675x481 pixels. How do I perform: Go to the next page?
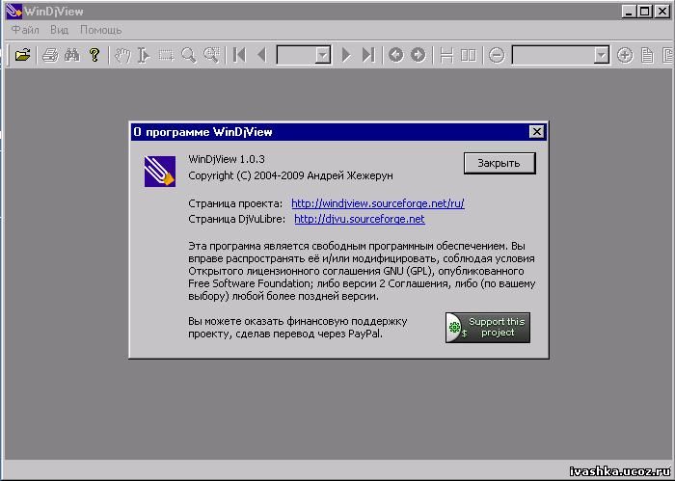pos(346,55)
